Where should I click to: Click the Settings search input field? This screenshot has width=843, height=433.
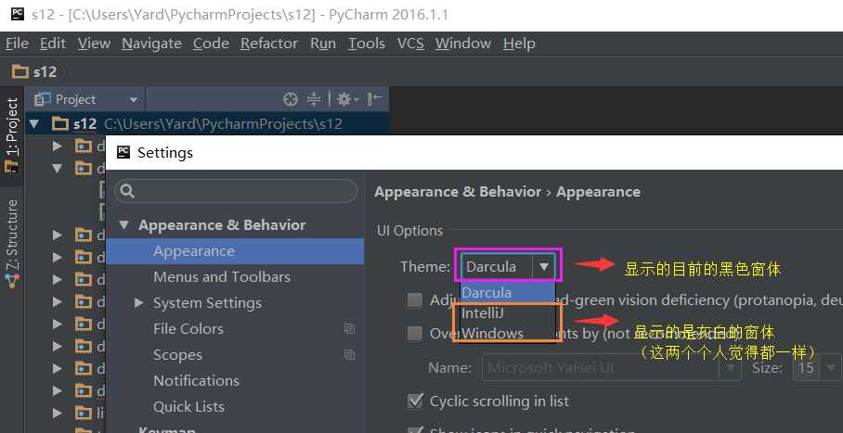pos(236,191)
